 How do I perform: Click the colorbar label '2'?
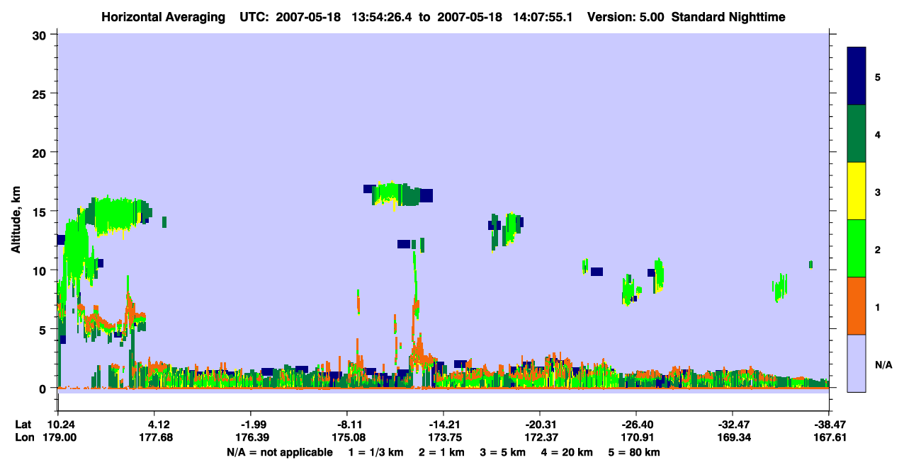(878, 249)
